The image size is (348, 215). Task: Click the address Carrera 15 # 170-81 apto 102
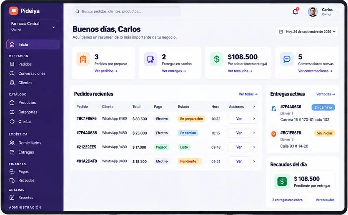pyautogui.click(x=305, y=120)
